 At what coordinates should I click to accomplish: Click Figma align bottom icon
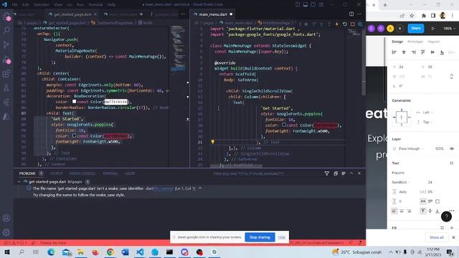pyautogui.click(x=442, y=52)
